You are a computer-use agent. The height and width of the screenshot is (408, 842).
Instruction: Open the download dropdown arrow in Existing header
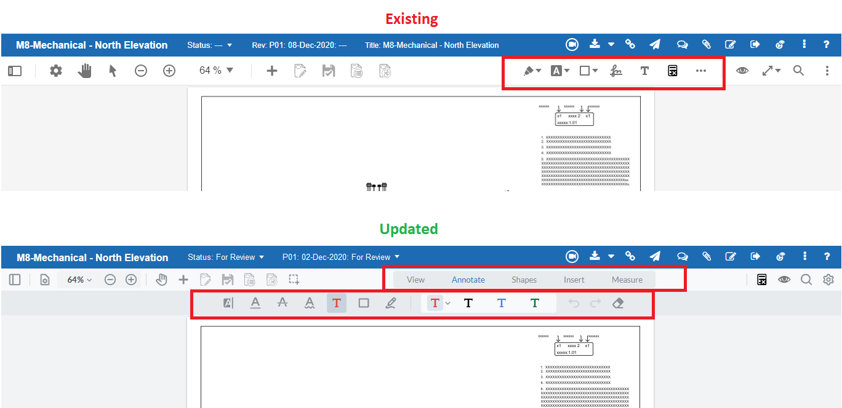pyautogui.click(x=611, y=45)
